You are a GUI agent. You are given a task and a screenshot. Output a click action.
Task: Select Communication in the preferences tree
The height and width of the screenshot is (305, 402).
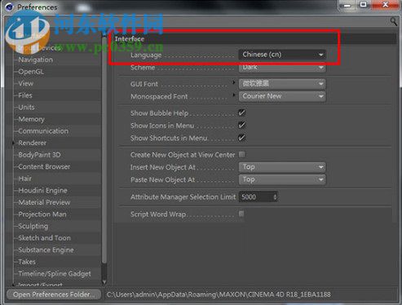click(x=43, y=131)
